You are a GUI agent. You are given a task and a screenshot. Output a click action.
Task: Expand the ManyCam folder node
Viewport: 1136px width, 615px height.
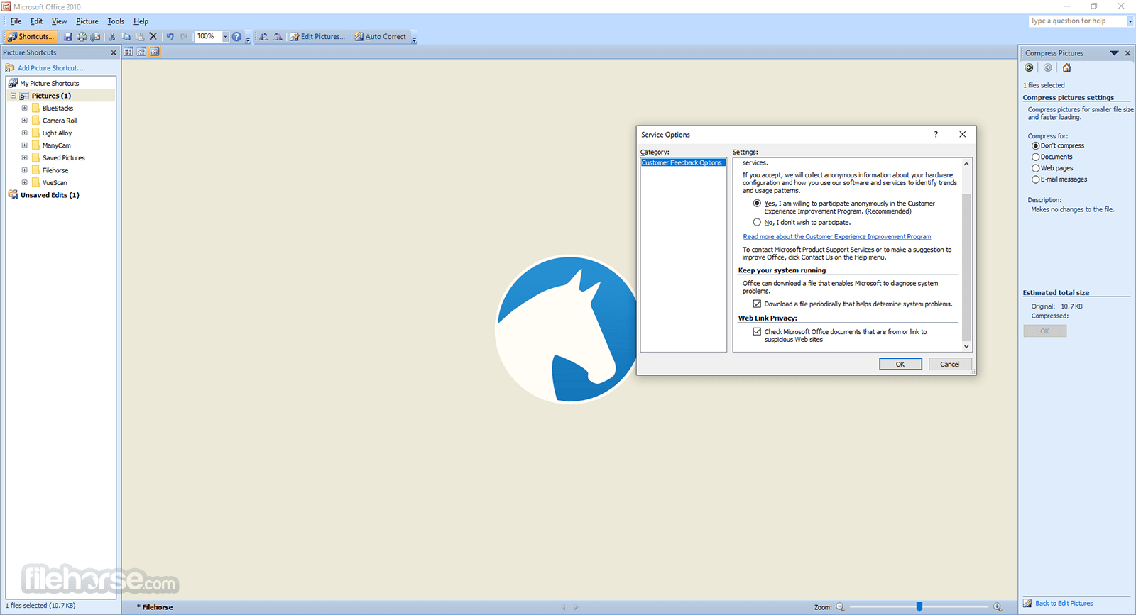pos(25,145)
